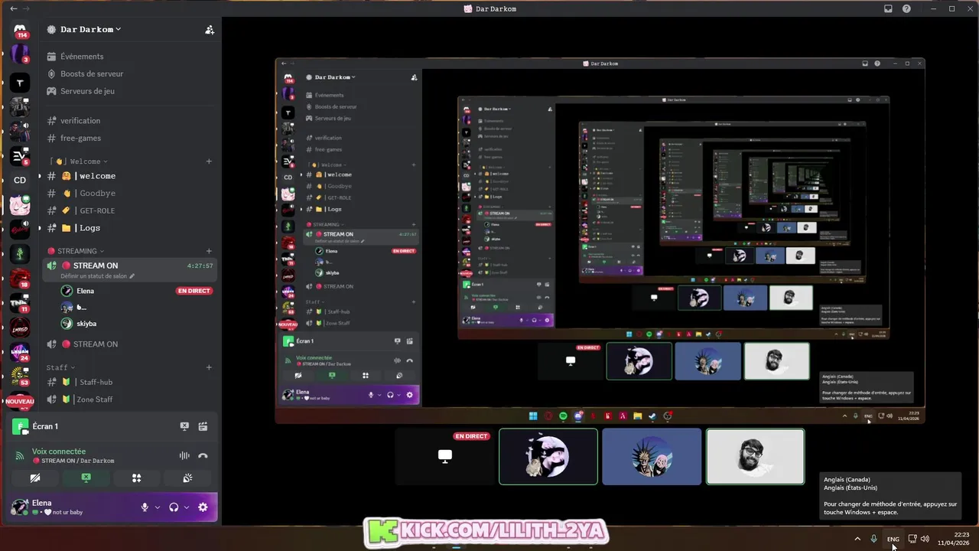Screen dimensions: 979x551
Task: Open Boosts de serveur
Action: pos(130,74)
